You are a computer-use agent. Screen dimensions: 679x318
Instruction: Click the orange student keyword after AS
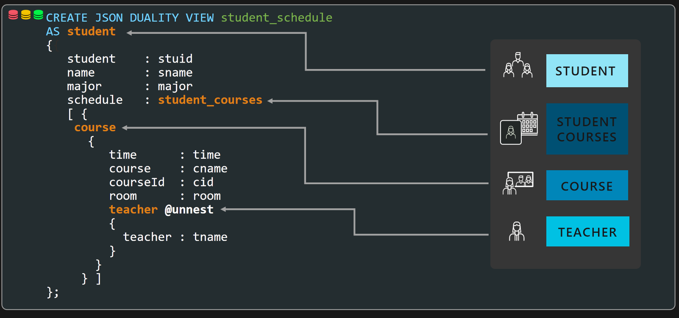click(x=91, y=31)
